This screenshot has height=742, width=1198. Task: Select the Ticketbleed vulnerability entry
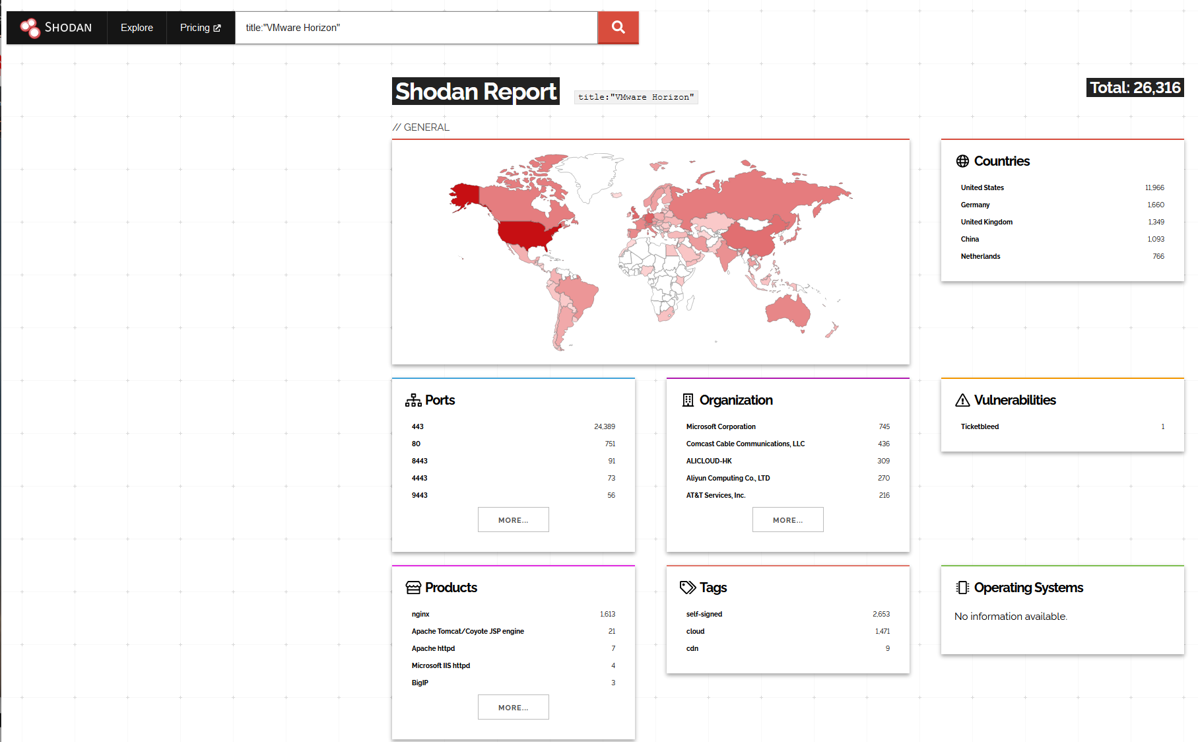click(x=1063, y=426)
